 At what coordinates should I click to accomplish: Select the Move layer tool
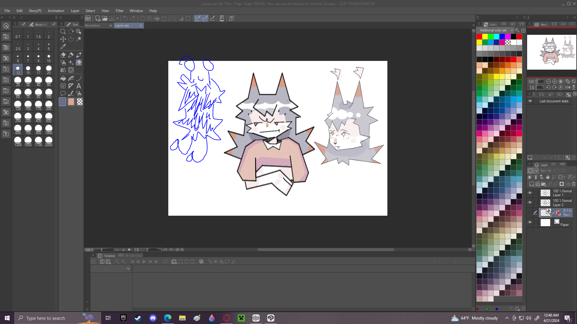coord(63,39)
